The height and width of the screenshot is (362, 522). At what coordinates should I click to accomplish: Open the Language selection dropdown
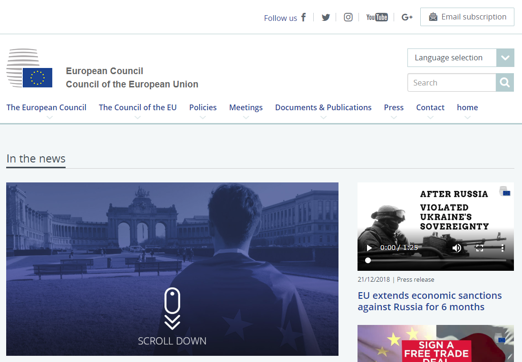pyautogui.click(x=461, y=57)
